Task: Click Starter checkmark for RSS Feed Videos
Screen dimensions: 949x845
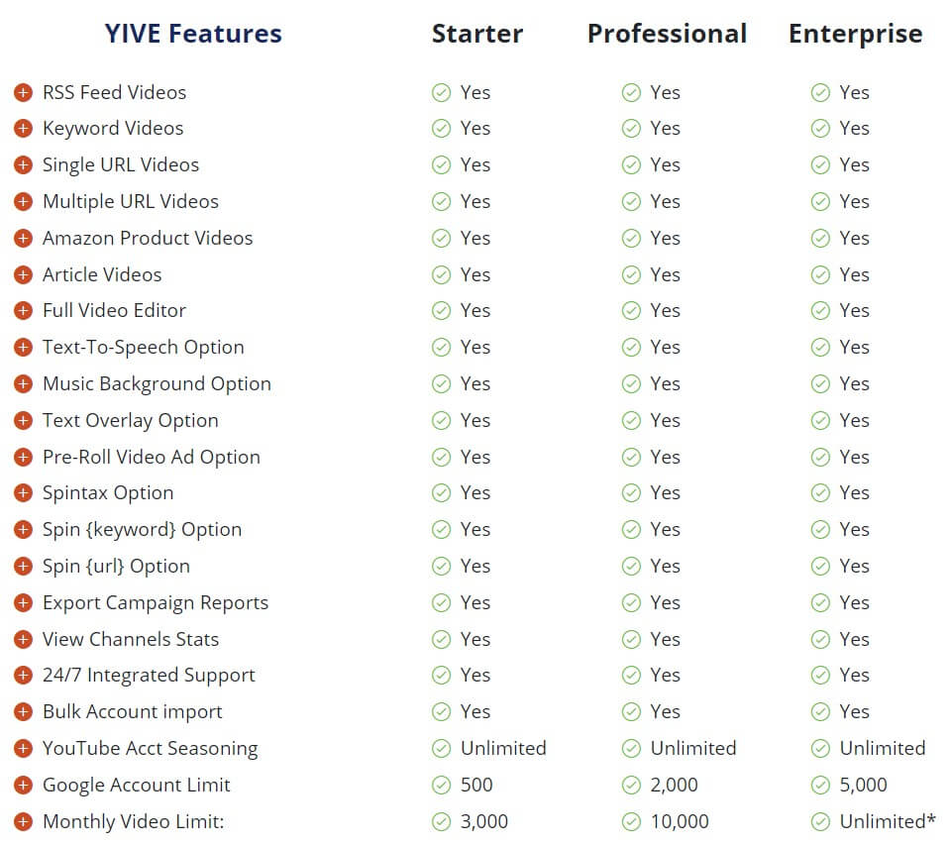Action: point(441,92)
